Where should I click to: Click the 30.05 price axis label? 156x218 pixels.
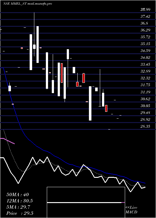point(145,106)
